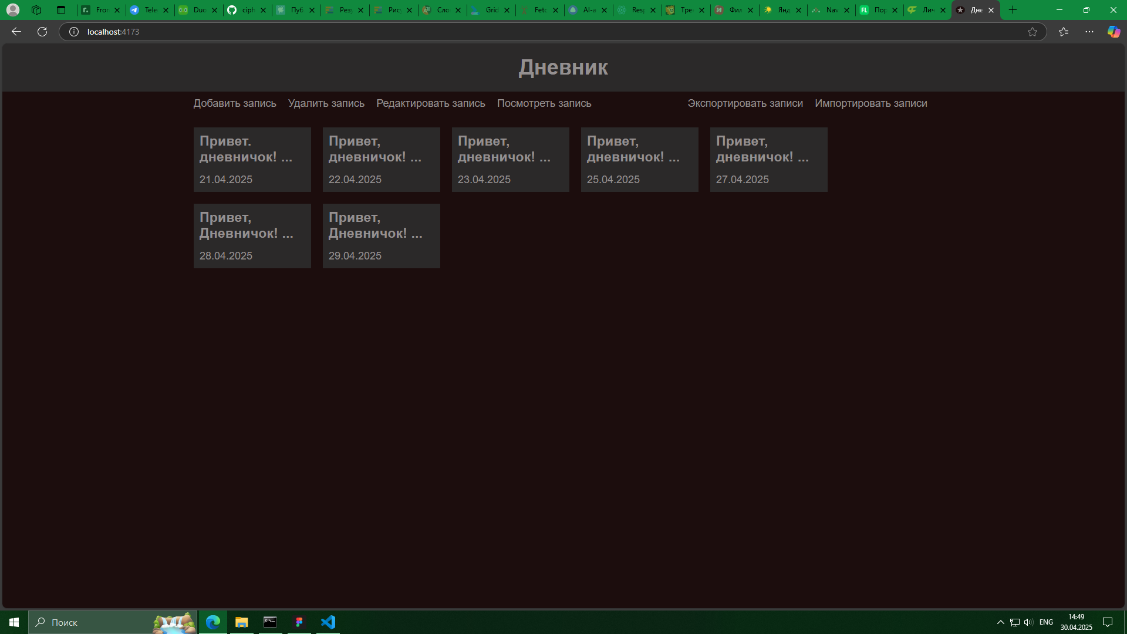Go back with the browser arrow

pos(16,32)
